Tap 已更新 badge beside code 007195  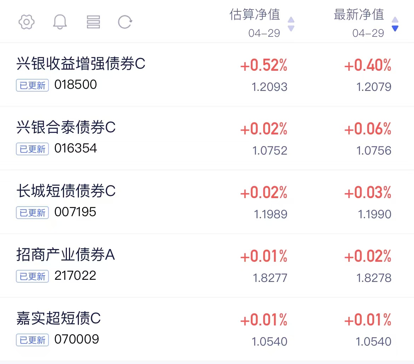click(33, 213)
